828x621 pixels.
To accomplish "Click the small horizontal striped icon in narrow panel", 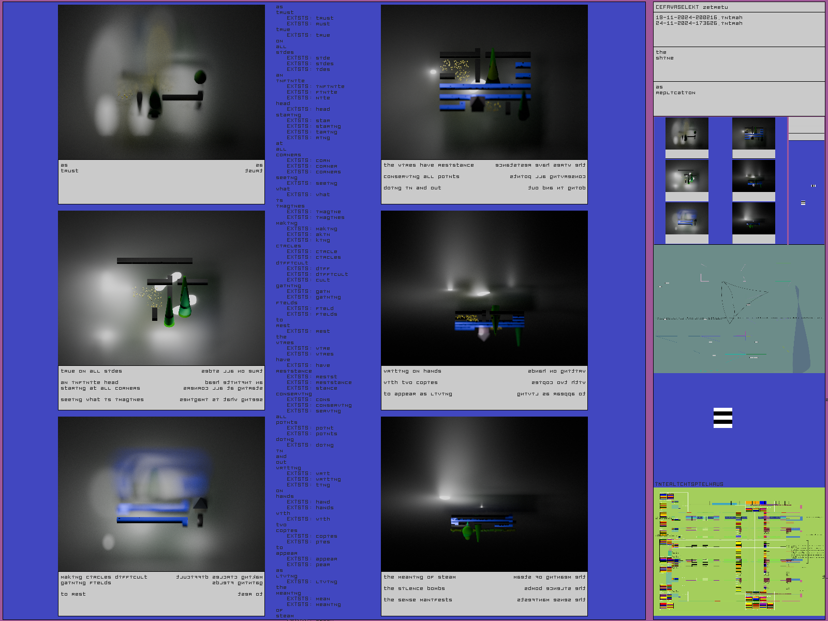I will point(803,203).
